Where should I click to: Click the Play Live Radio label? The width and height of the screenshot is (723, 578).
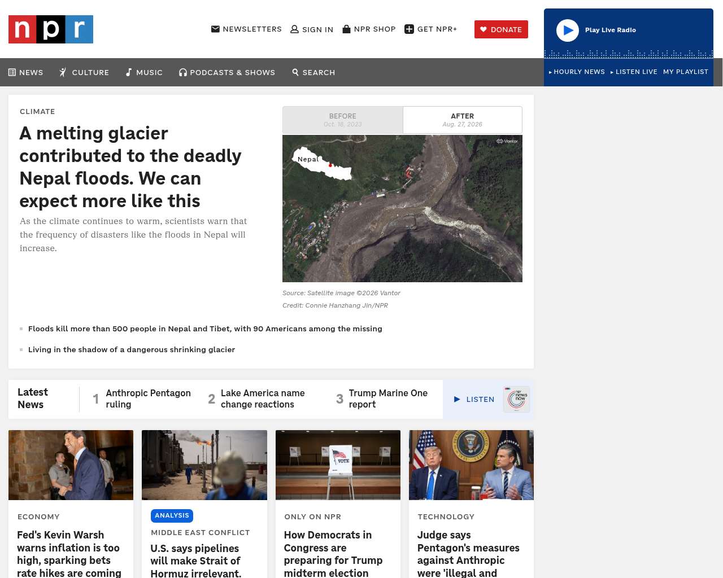tap(611, 30)
